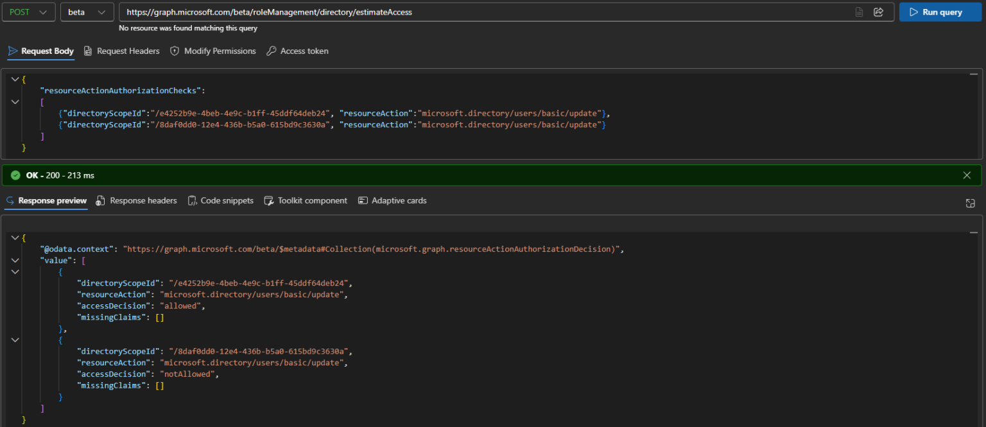Open the beta API version dropdown

tap(87, 12)
